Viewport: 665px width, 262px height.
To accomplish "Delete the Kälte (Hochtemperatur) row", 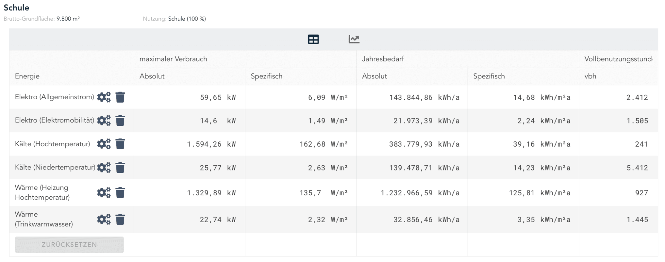I will 120,144.
